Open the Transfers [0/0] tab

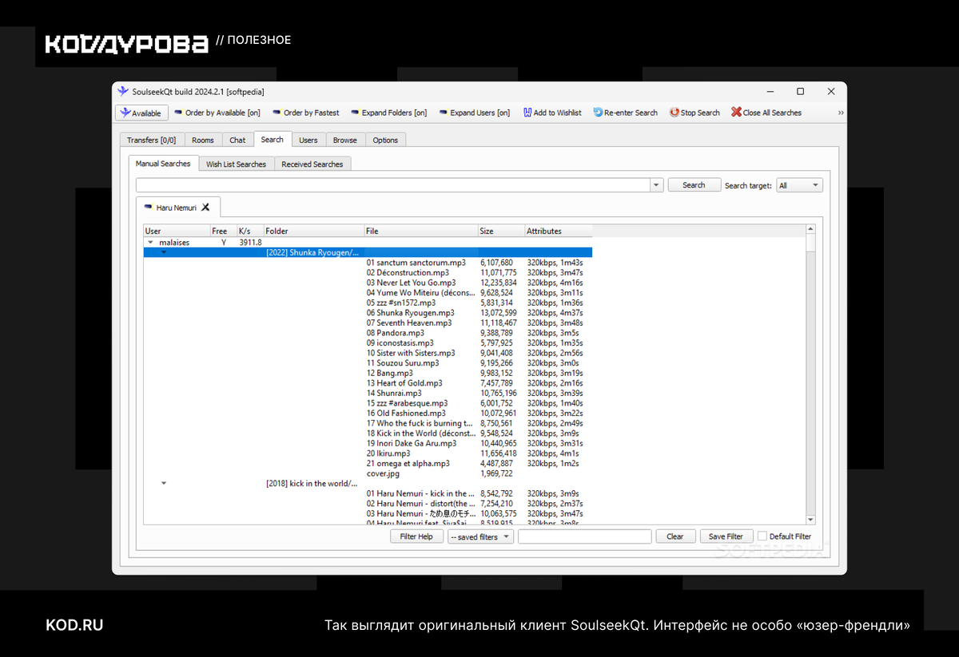pos(151,140)
